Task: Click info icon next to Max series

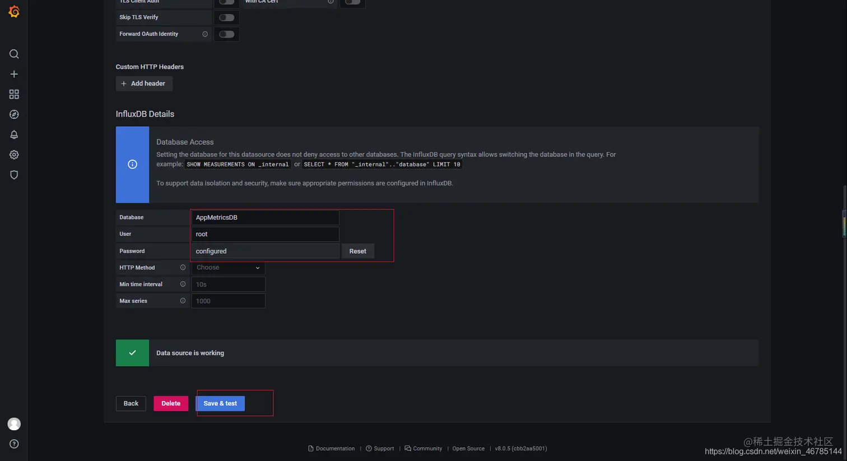Action: pos(183,301)
